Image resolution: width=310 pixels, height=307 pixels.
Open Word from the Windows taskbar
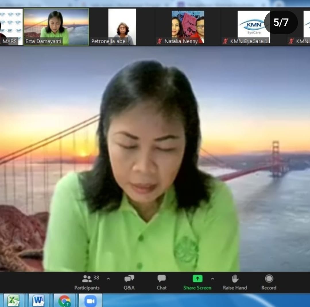pos(38,301)
